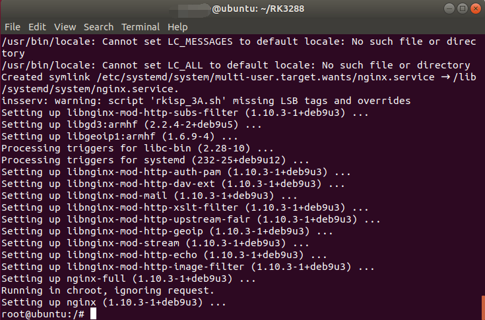This screenshot has width=485, height=320.
Task: Open the View menu
Action: coord(65,27)
